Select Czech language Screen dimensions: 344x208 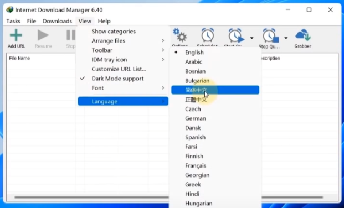pyautogui.click(x=215, y=109)
